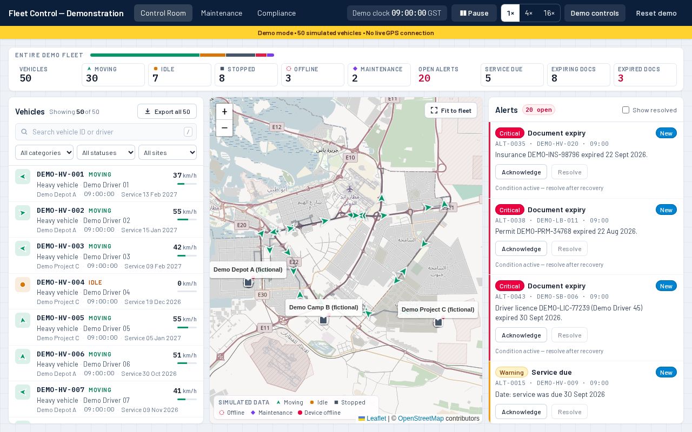Open the Maintenance tab
The height and width of the screenshot is (432, 692).
pos(222,13)
